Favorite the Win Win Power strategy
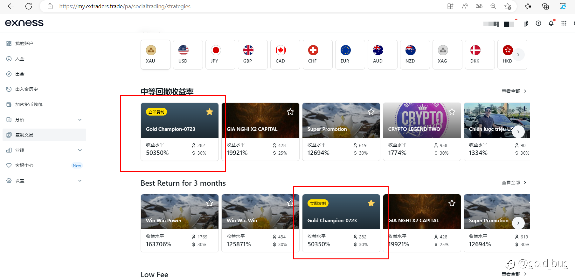 [210, 203]
